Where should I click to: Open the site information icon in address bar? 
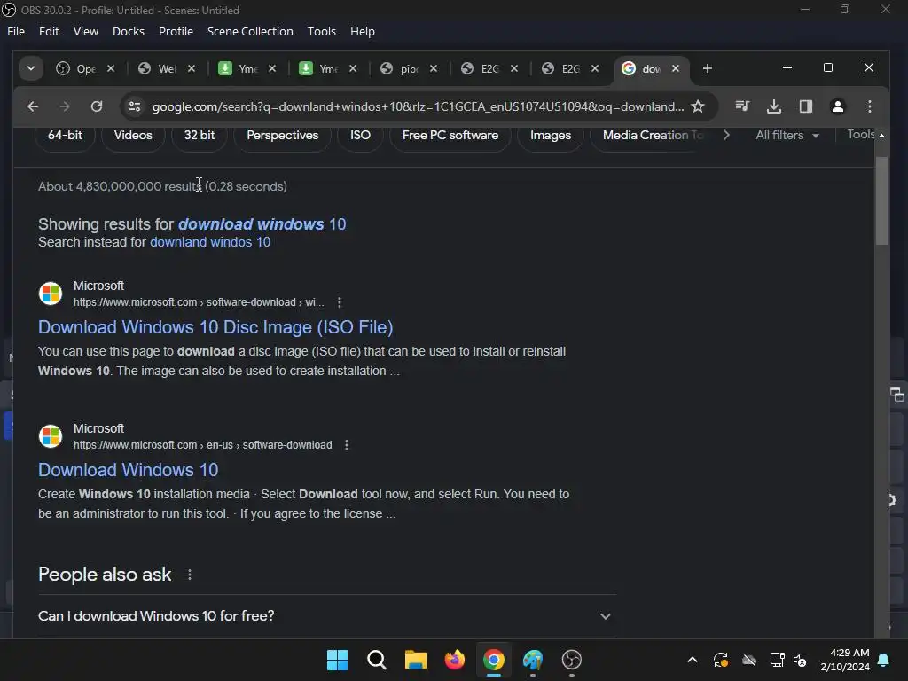(x=135, y=106)
